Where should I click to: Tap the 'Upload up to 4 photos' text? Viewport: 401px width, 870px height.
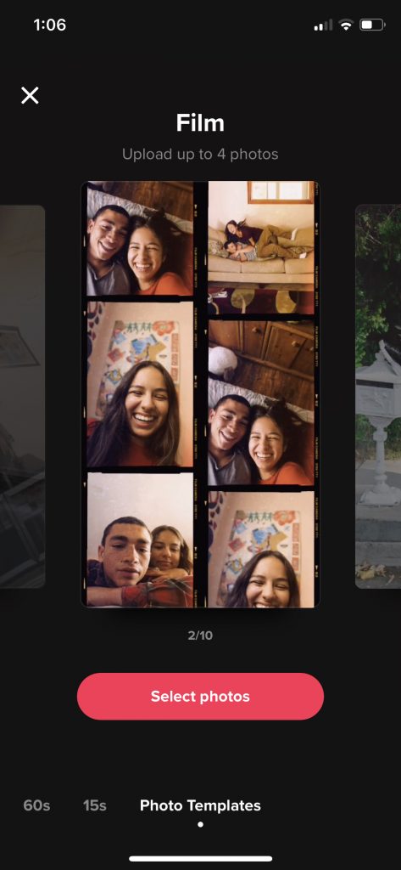pos(200,154)
